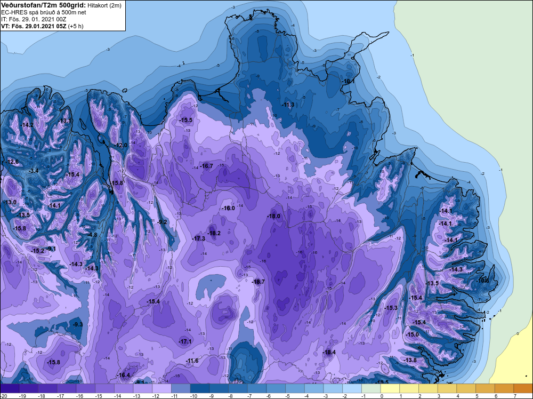Click the -9.3 temperature label
This screenshot has width=533, height=399.
(x=78, y=324)
